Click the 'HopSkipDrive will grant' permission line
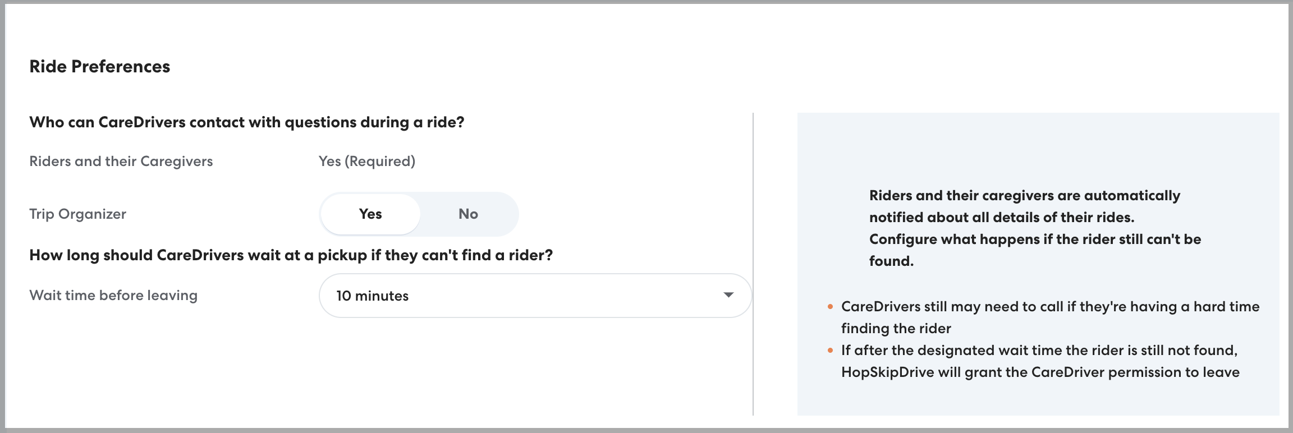This screenshot has height=433, width=1293. click(1040, 372)
